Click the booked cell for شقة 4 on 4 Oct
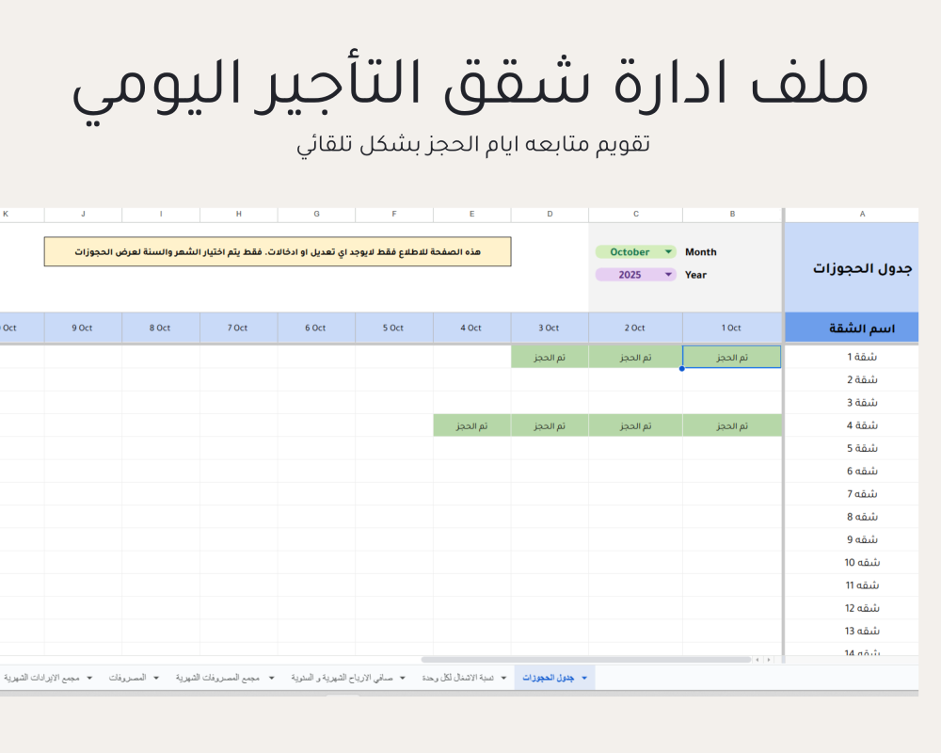The image size is (941, 753). click(x=471, y=426)
